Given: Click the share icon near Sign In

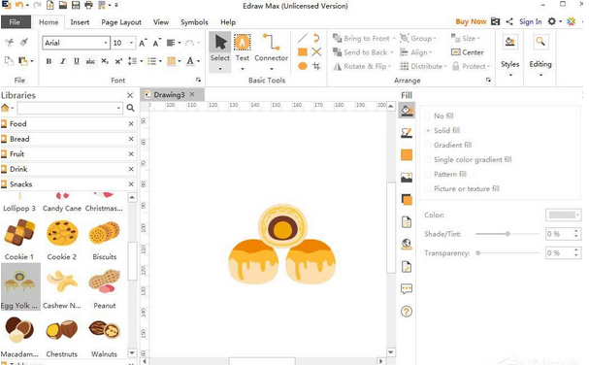Looking at the screenshot, I should pyautogui.click(x=509, y=21).
